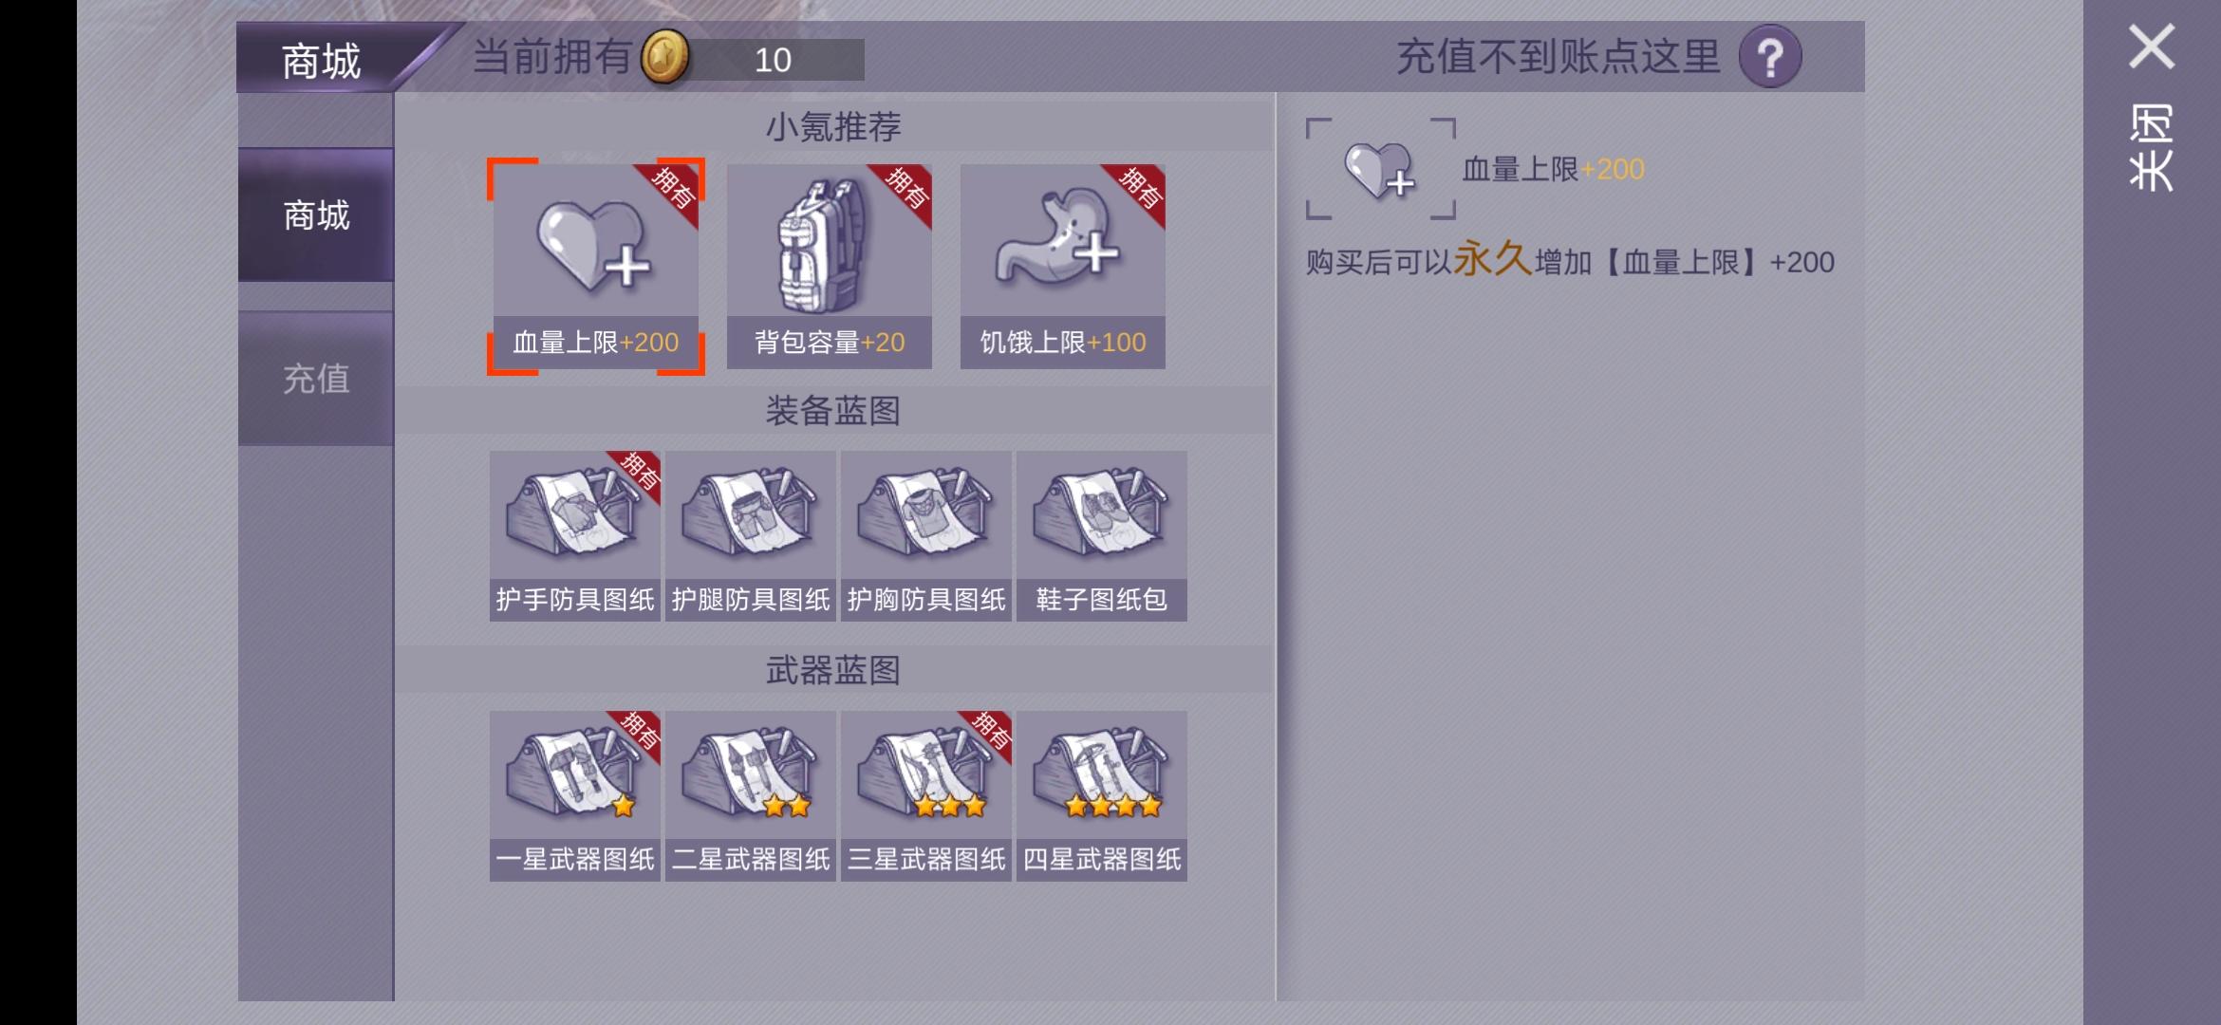Image resolution: width=2221 pixels, height=1025 pixels.
Task: Choose the 护手防具图纸 blueprint
Action: pos(575,536)
